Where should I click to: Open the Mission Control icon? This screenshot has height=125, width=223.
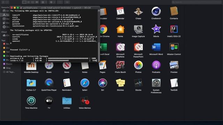(x=174, y=47)
